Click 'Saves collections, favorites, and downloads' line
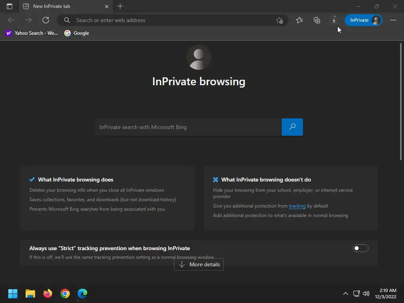The width and height of the screenshot is (404, 303). [x=103, y=199]
